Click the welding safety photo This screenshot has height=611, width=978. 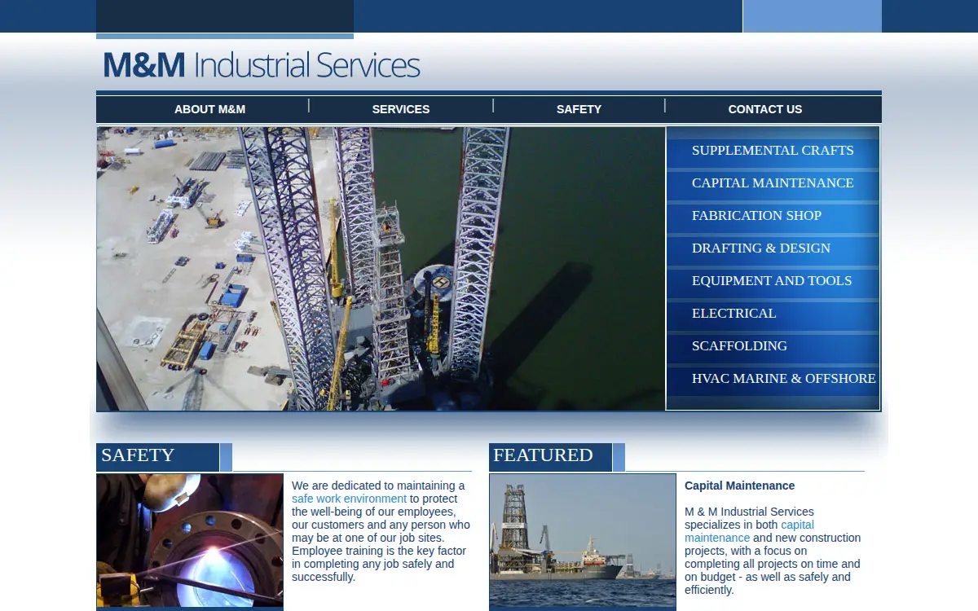[190, 541]
